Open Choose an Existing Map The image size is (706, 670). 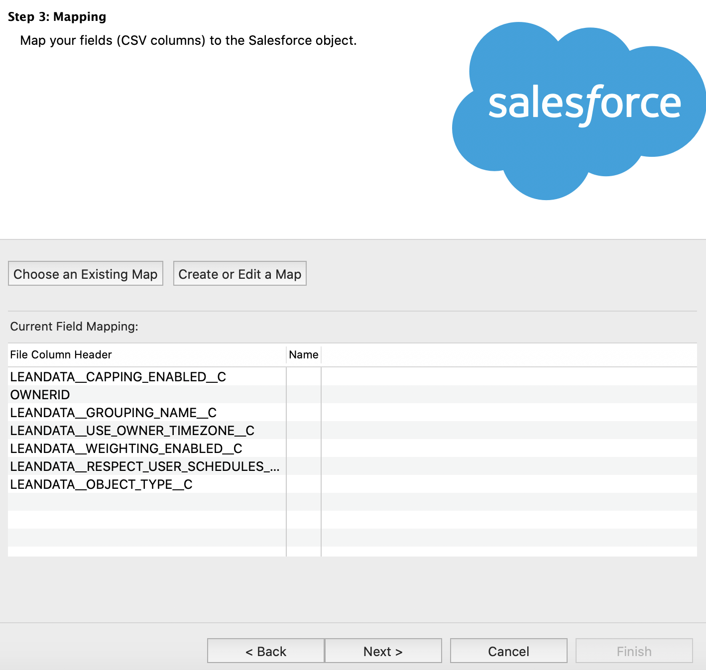coord(86,274)
